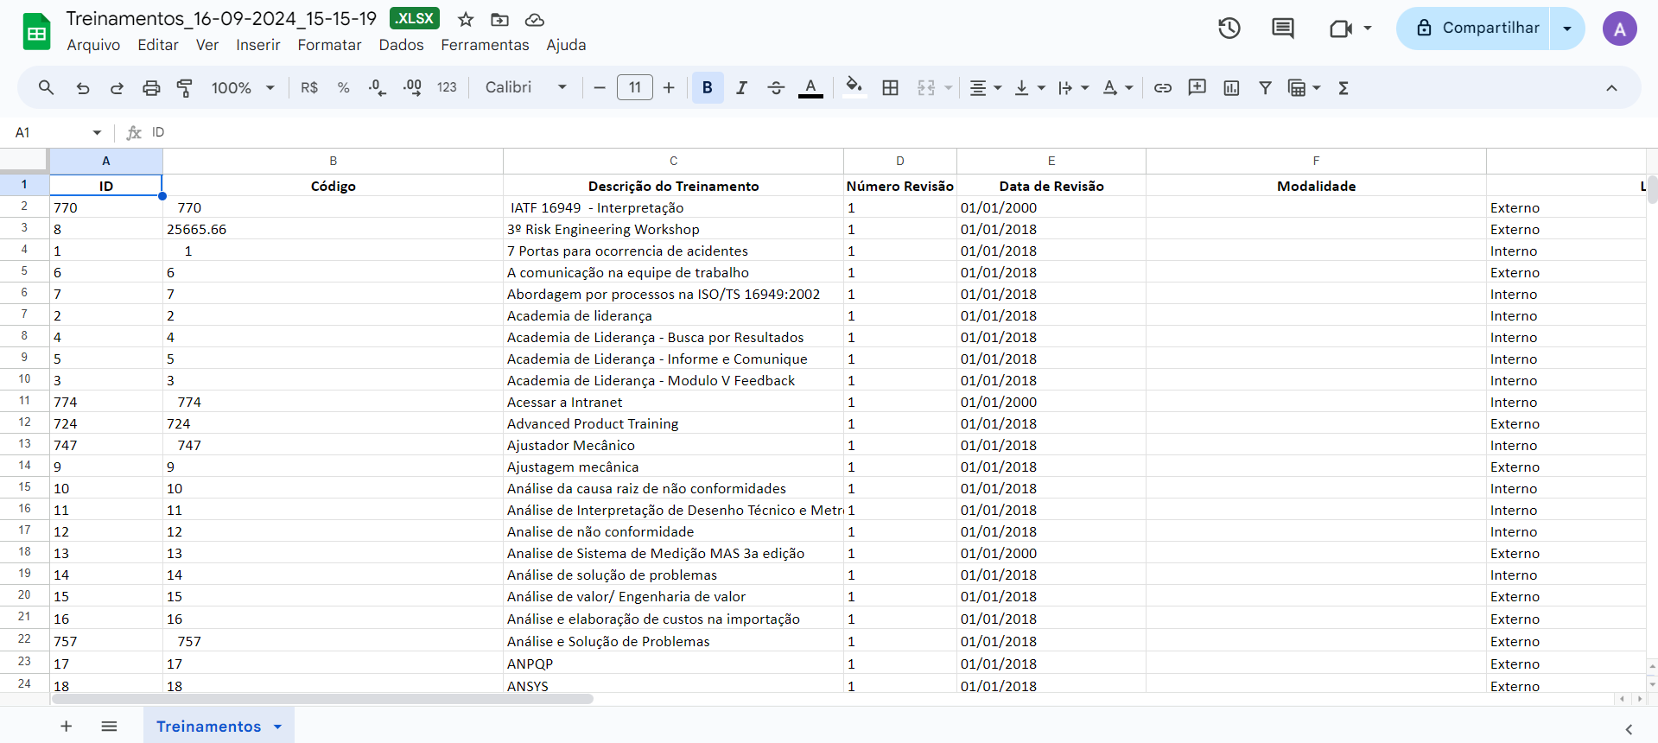Viewport: 1658px width, 743px height.
Task: Click the increase decimal places icon
Action: tap(412, 87)
